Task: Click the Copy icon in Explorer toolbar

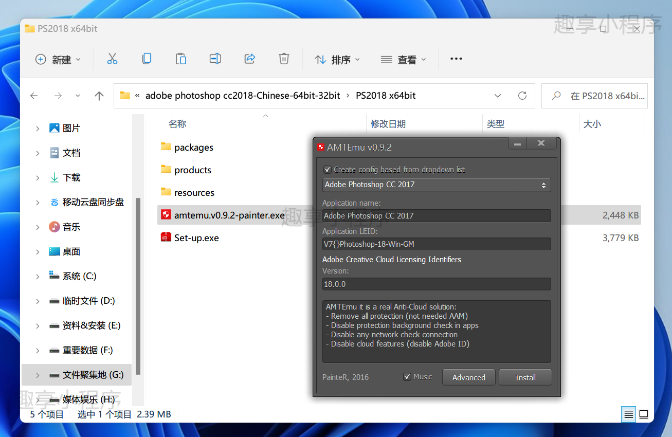Action: 147,59
